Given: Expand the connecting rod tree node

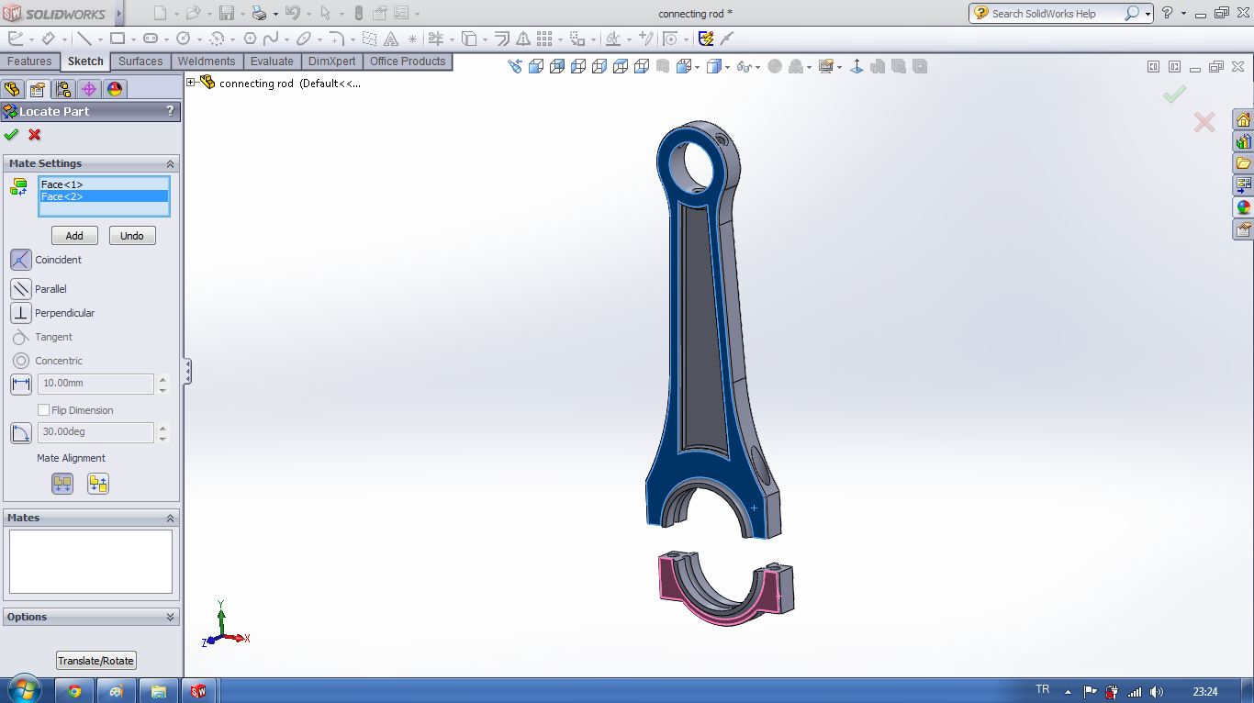Looking at the screenshot, I should click(x=191, y=83).
